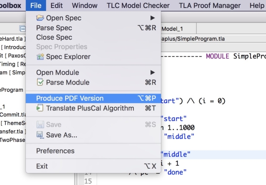Select the Timing spec tree row
The height and width of the screenshot is (185, 266).
pyautogui.click(x=13, y=64)
